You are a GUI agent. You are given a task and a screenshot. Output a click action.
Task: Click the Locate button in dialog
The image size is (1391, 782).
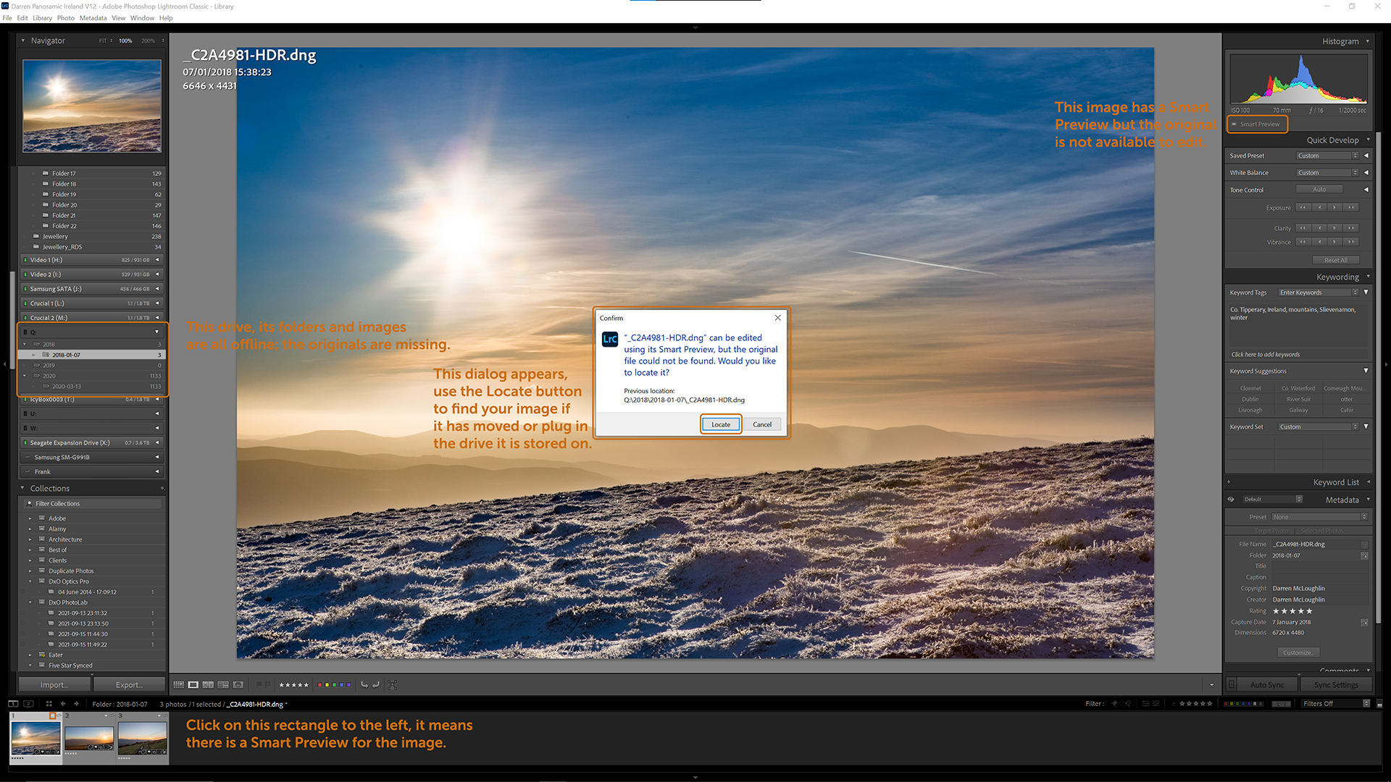(719, 424)
